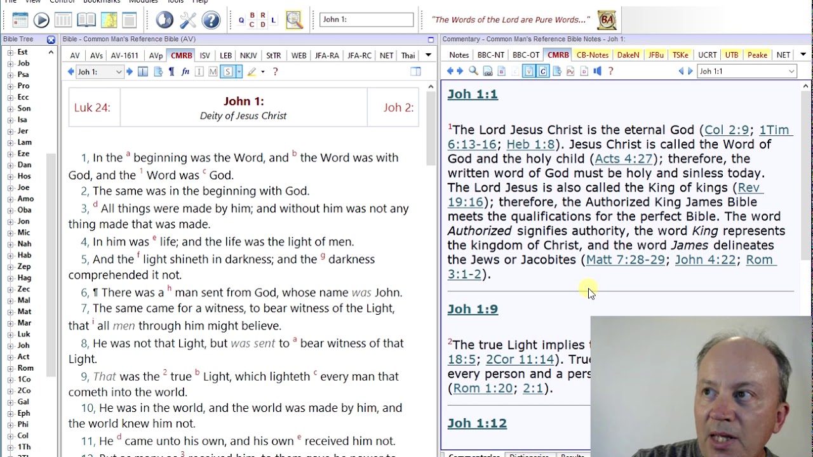The image size is (813, 457).
Task: Open the Bible search magnifier icon
Action: [294, 20]
